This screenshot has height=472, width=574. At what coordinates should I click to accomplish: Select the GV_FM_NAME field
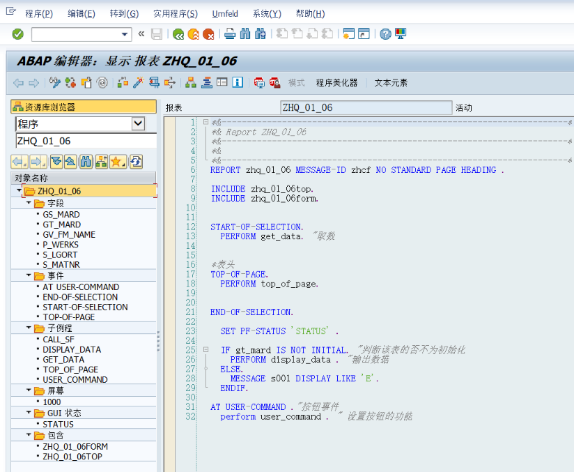69,234
